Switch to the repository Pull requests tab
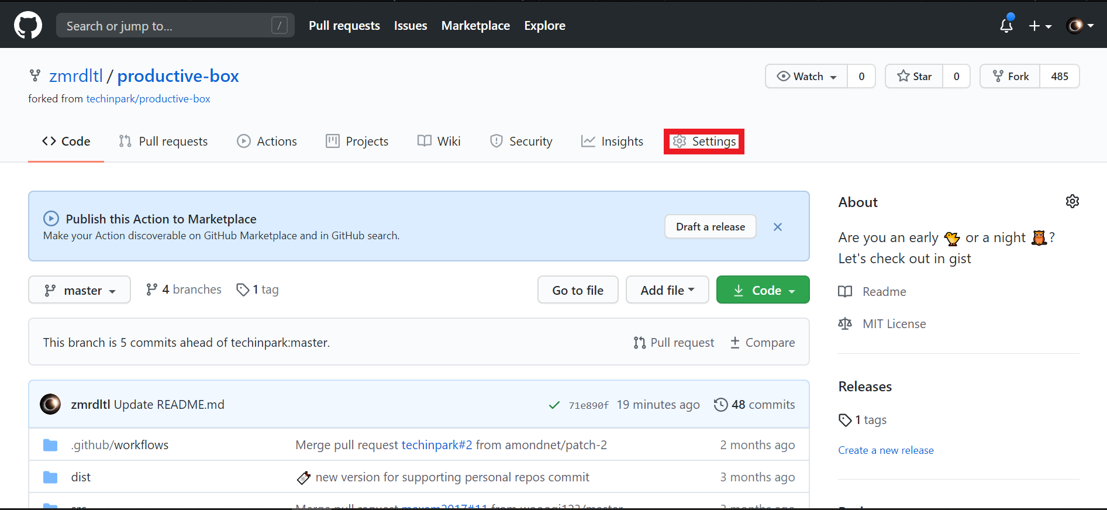 click(x=163, y=142)
